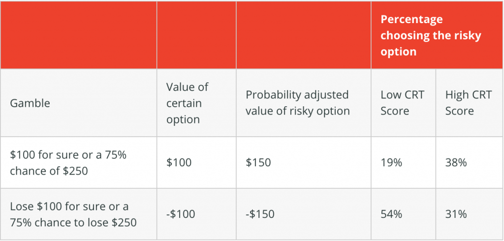Screen dimensions: 504x241
Task: Click the 'Lose $100 for sure' gamble description
Action: tap(73, 214)
